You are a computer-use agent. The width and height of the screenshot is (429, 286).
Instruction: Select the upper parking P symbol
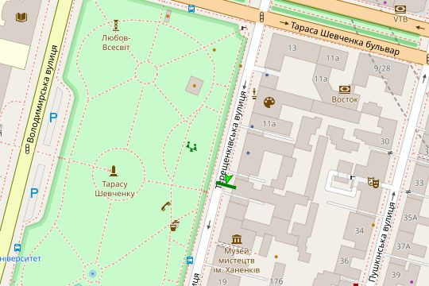53,118
